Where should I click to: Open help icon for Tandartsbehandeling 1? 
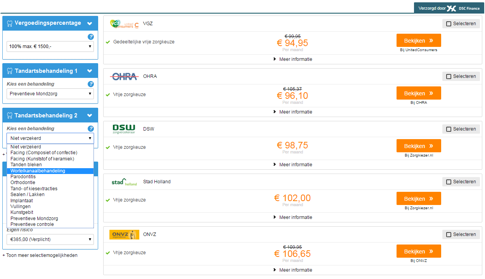91,84
